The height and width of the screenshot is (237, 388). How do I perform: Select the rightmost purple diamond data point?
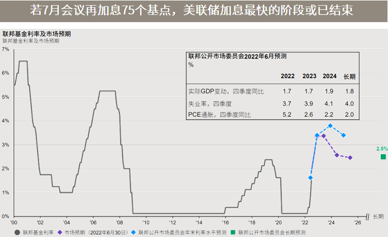[x=350, y=158]
